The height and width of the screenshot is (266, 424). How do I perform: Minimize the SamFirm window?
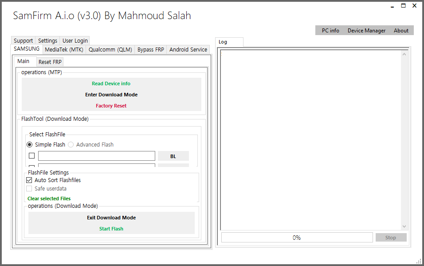(393, 6)
